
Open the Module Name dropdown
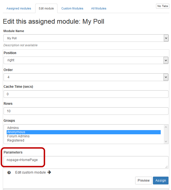(86, 38)
